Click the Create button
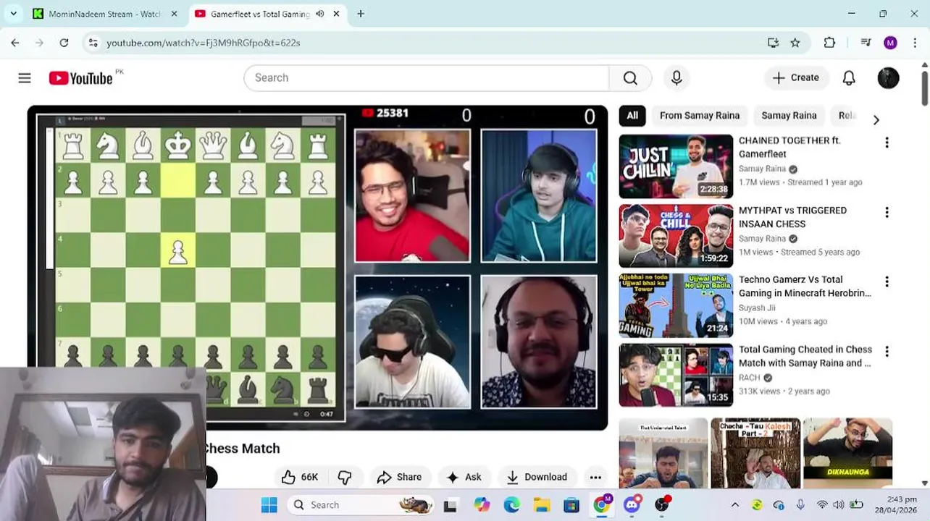This screenshot has width=930, height=521. click(x=795, y=78)
